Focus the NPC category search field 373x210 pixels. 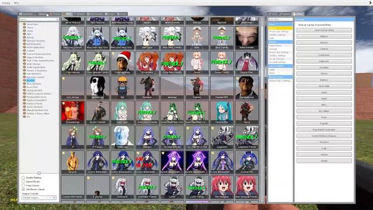tap(39, 19)
